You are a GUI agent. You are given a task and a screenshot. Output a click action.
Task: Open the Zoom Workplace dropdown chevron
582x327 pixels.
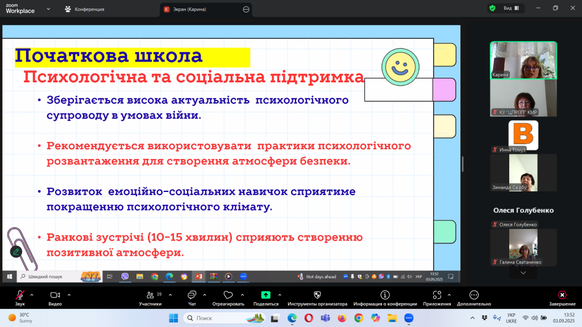(x=48, y=9)
